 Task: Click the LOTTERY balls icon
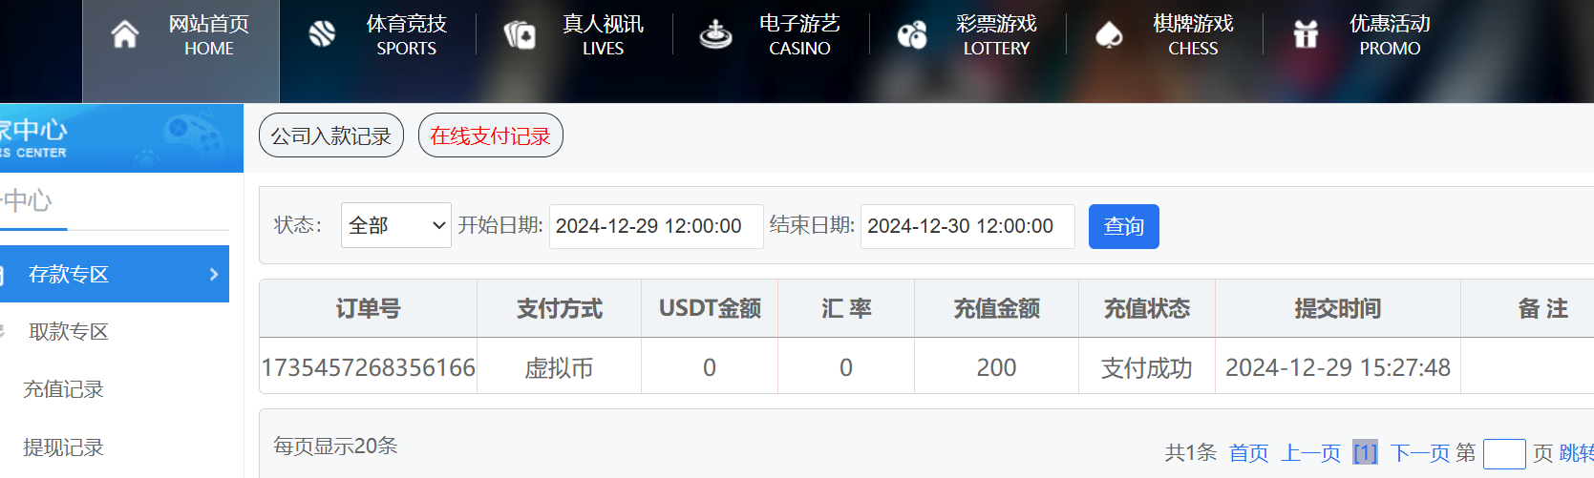(912, 35)
